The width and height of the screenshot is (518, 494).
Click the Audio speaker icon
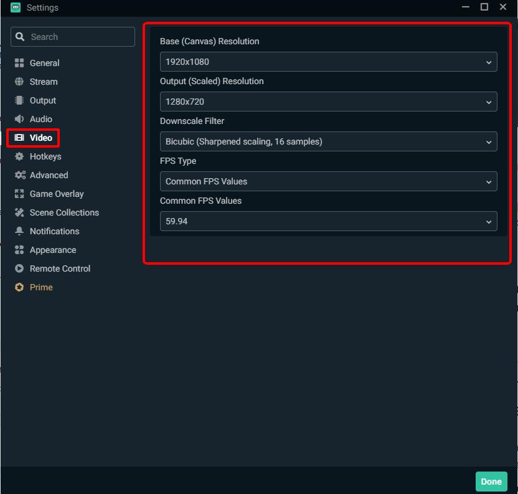coord(19,119)
